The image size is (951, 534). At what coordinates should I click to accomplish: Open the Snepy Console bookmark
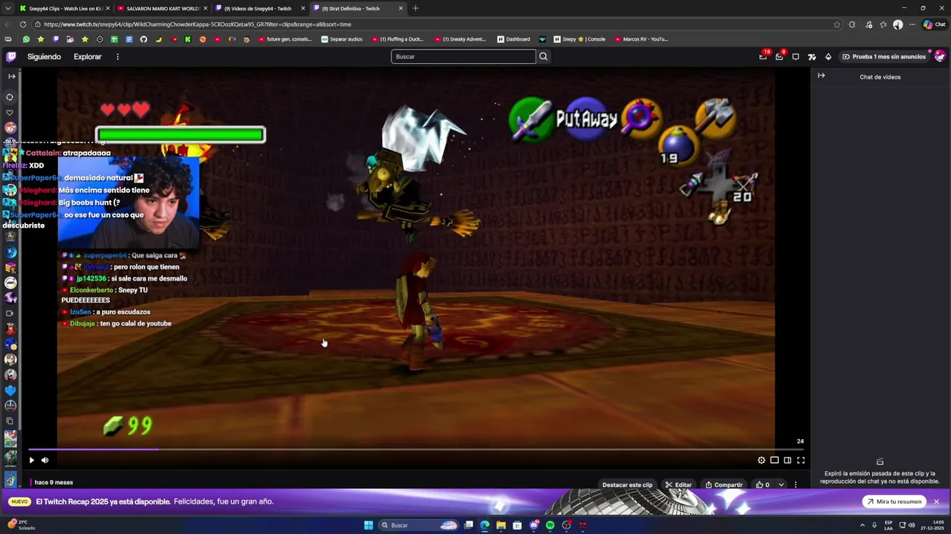point(579,39)
